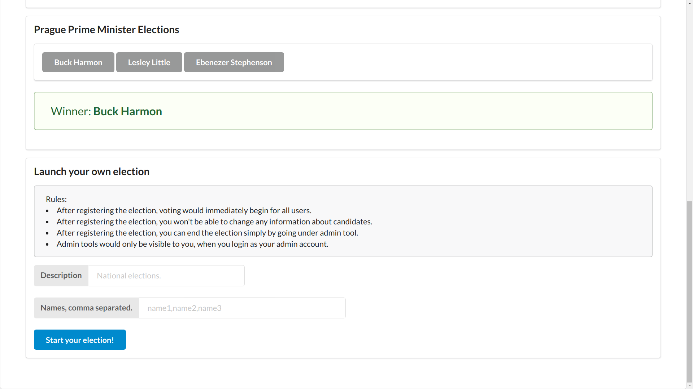Click the 'Rules:' label text
Screen dimensions: 693x389
(56, 199)
